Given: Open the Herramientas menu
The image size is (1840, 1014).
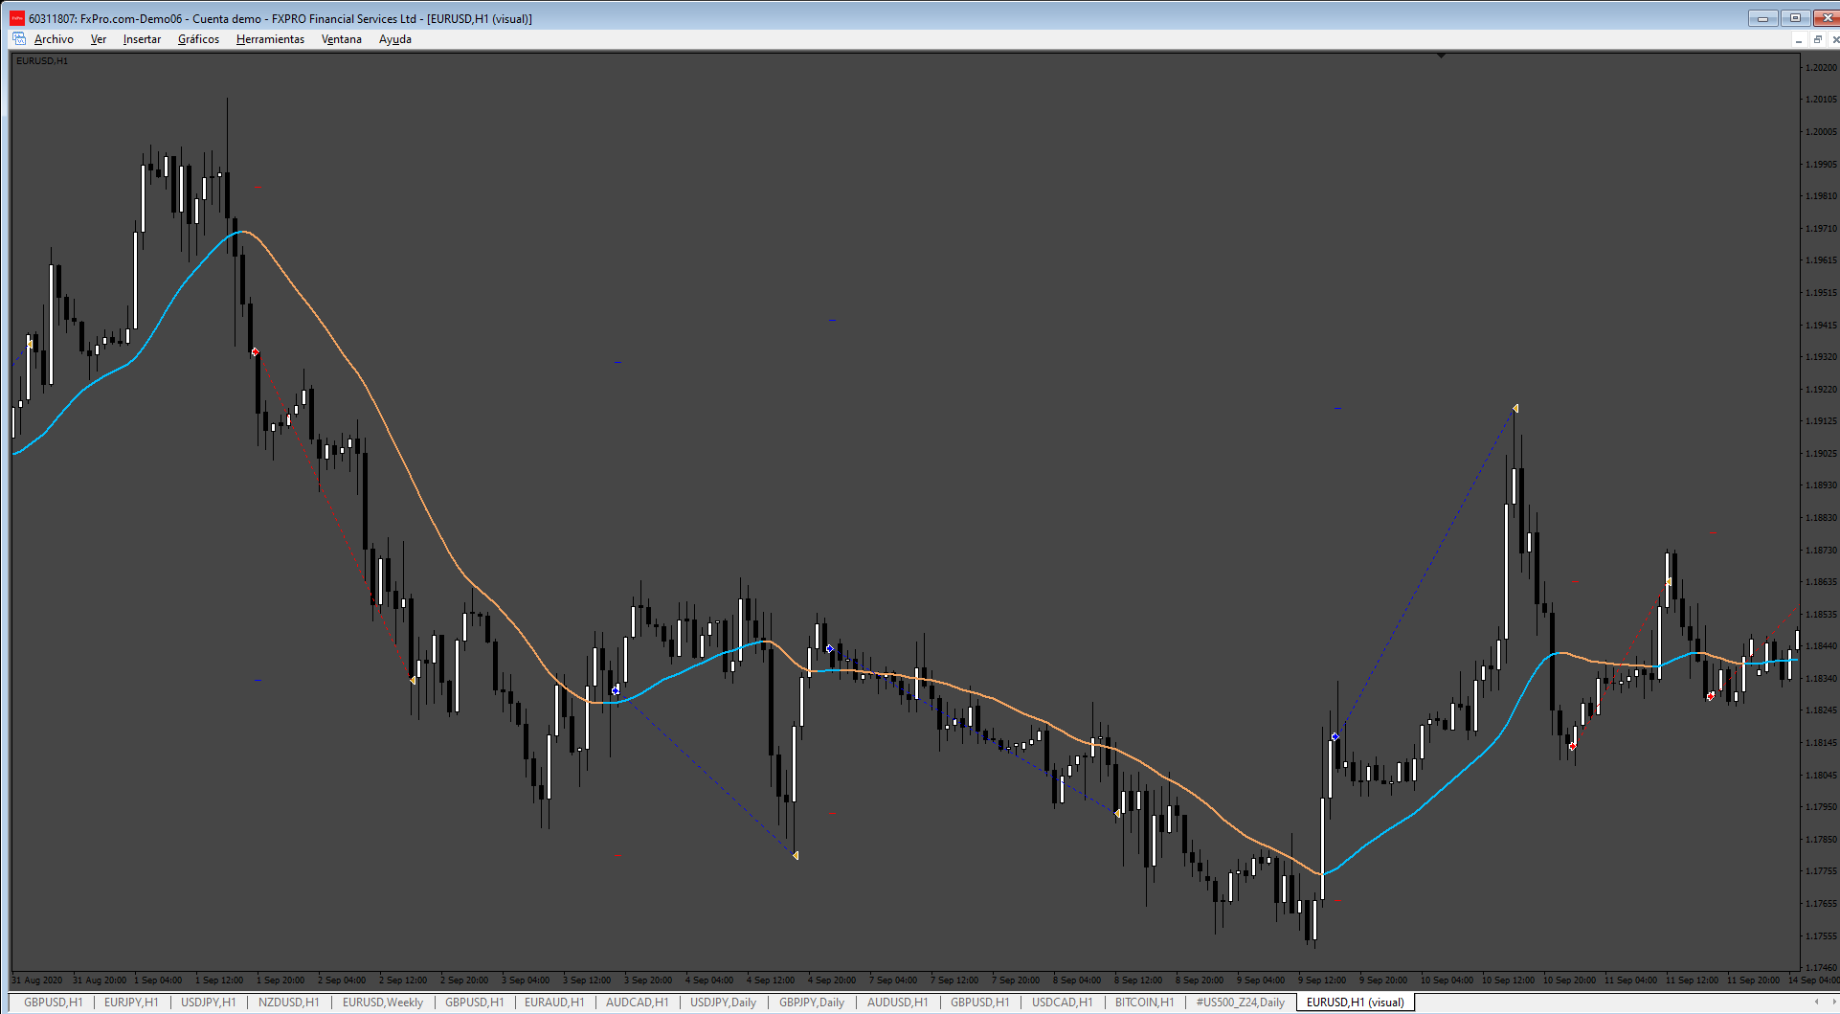Looking at the screenshot, I should click(270, 39).
